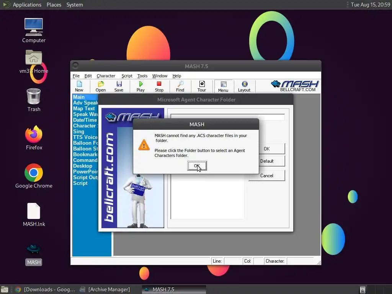392x294 pixels.
Task: Click the warning triangle icon in dialog
Action: 144,145
